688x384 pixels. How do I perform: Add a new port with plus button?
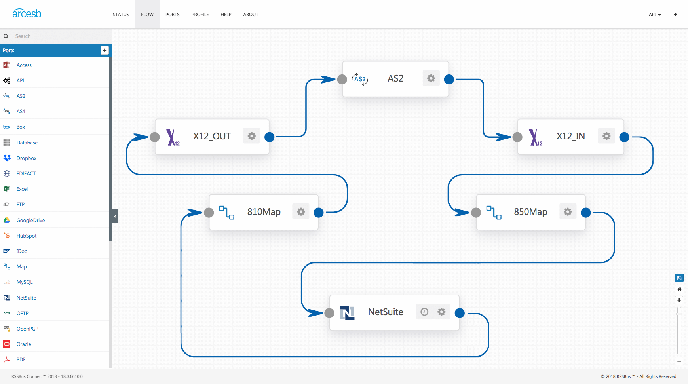click(105, 50)
